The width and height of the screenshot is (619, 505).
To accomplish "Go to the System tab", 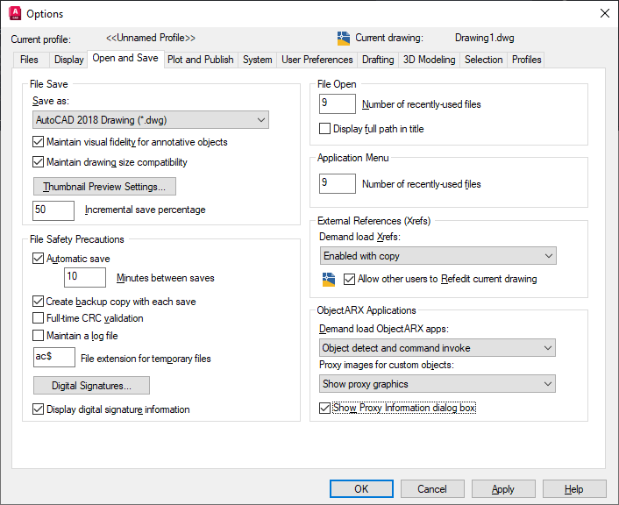I will click(258, 60).
